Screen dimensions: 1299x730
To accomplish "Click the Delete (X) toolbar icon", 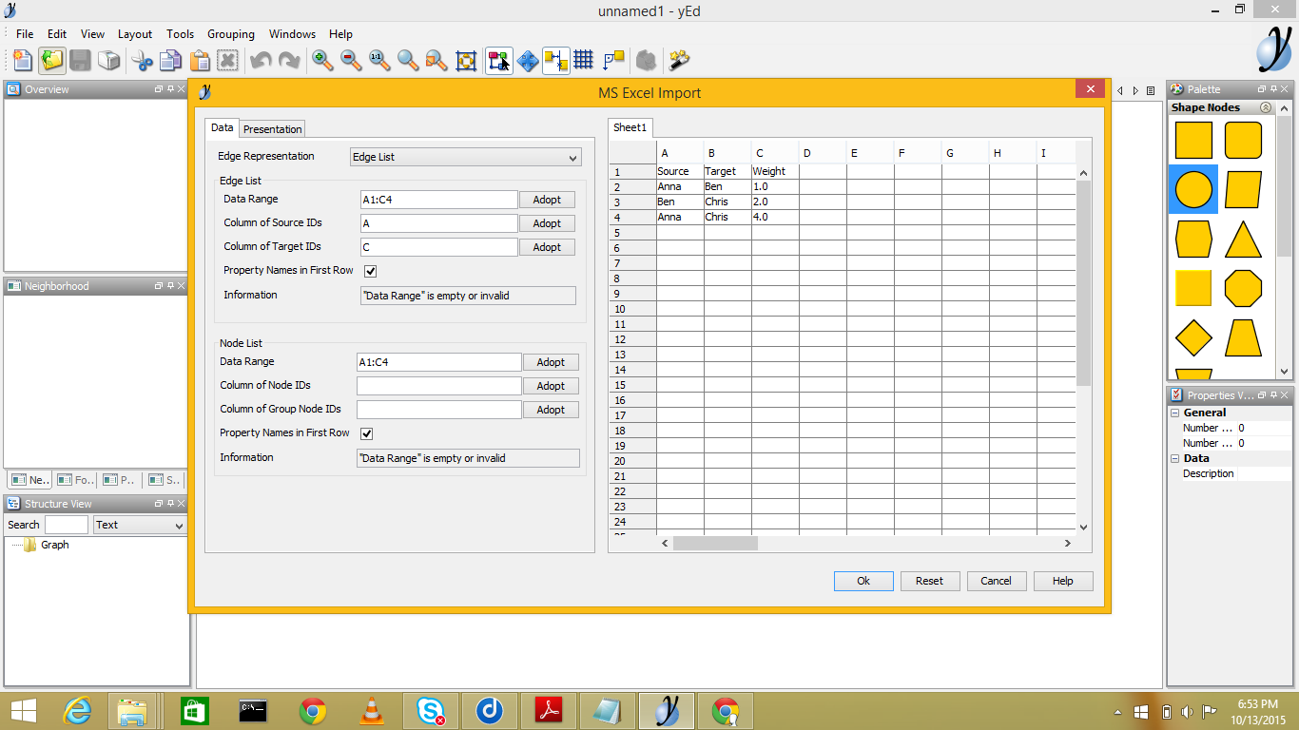I will (x=227, y=61).
